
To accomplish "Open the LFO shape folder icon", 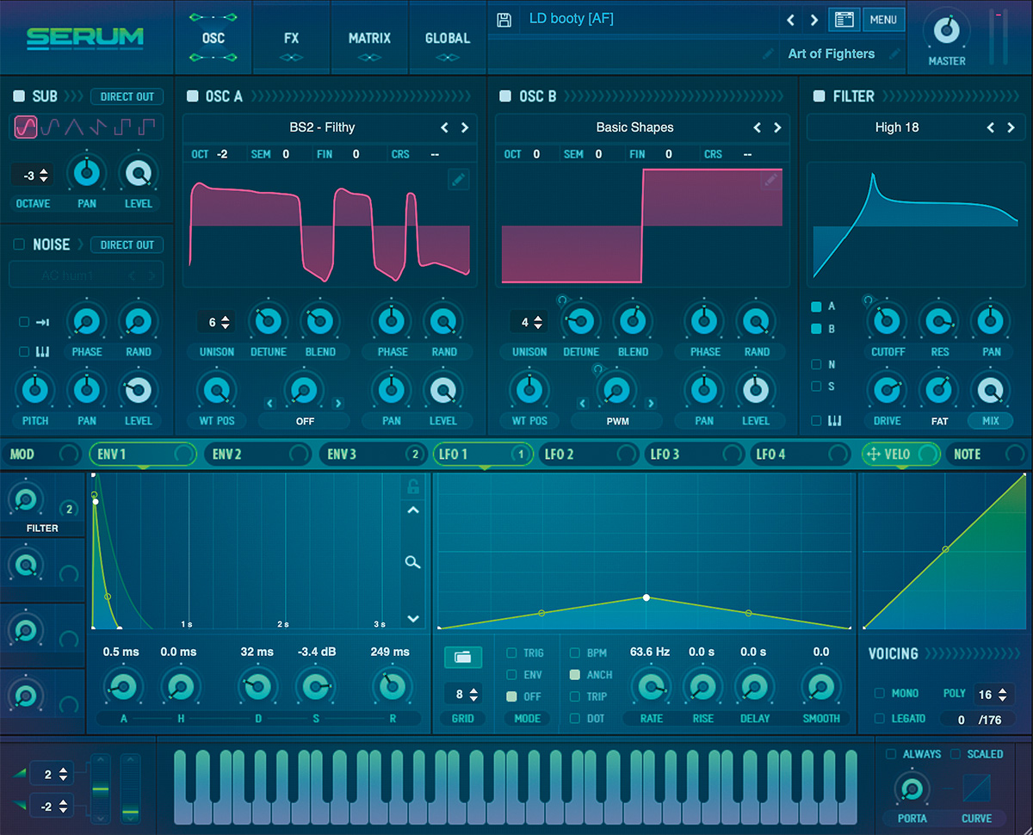I will pos(462,658).
